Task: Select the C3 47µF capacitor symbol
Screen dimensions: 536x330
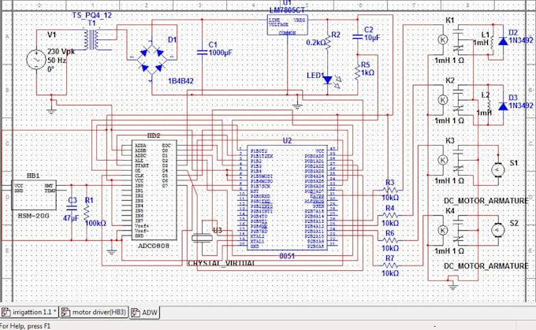Action: pyautogui.click(x=72, y=208)
